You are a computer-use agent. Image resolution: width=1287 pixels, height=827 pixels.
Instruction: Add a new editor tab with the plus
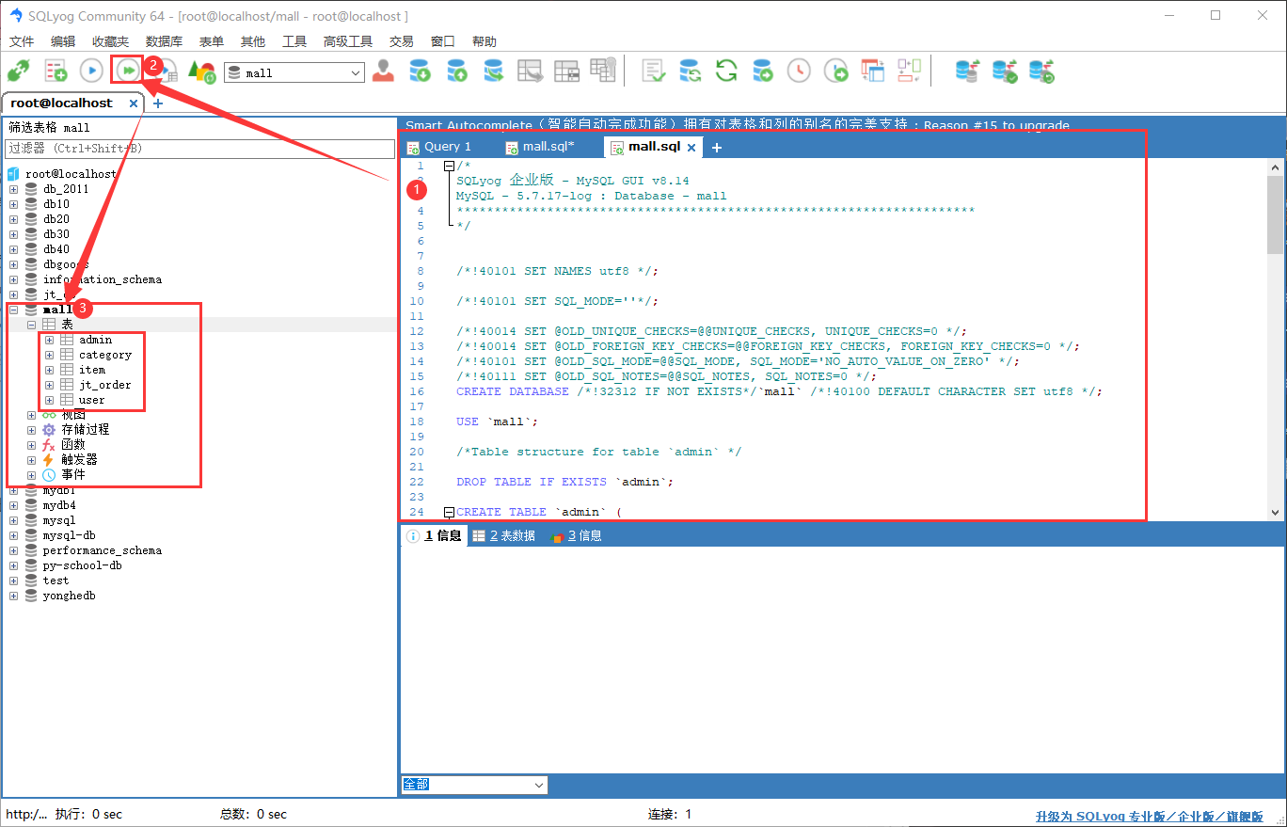(x=717, y=148)
